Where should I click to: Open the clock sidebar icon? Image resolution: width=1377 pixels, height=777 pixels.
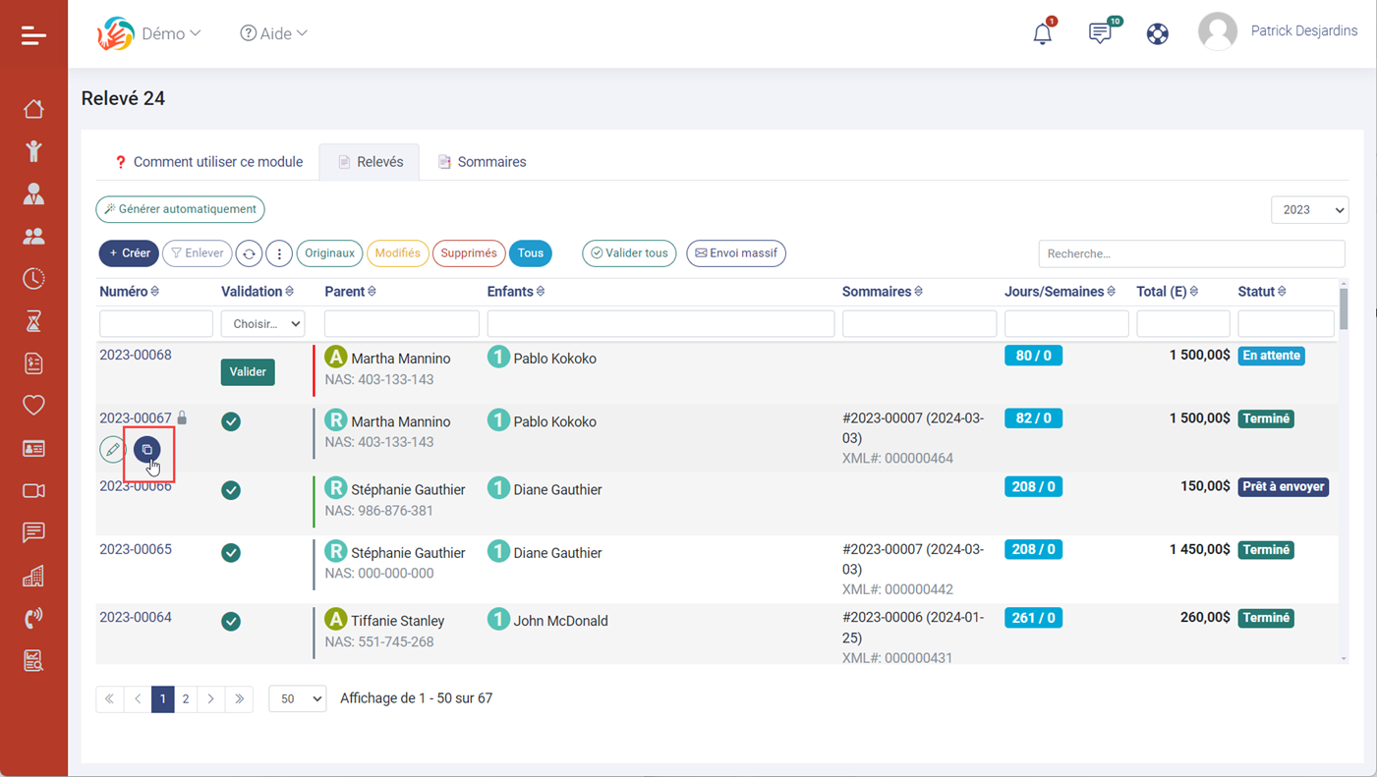(x=33, y=279)
